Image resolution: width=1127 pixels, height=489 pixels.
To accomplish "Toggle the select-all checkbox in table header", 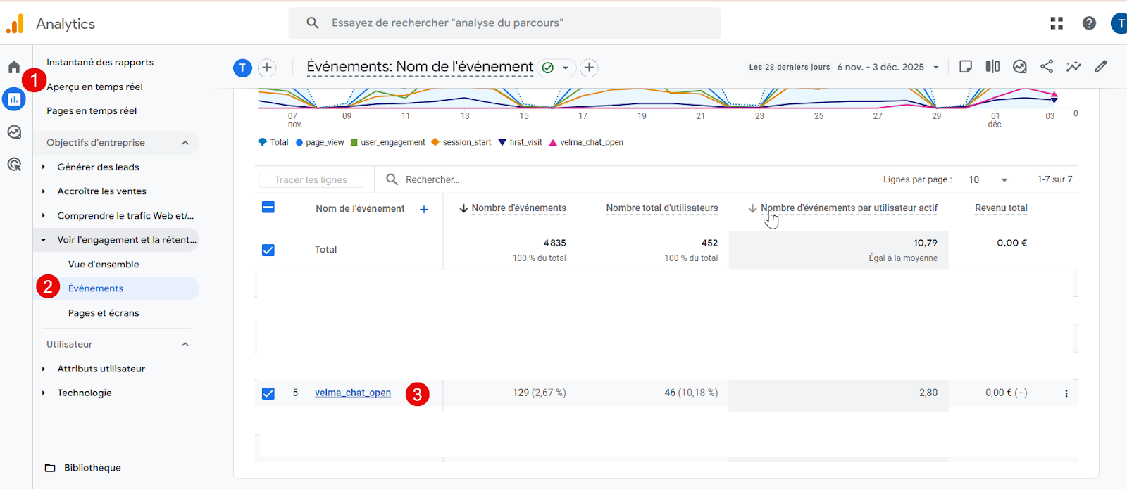I will [268, 208].
